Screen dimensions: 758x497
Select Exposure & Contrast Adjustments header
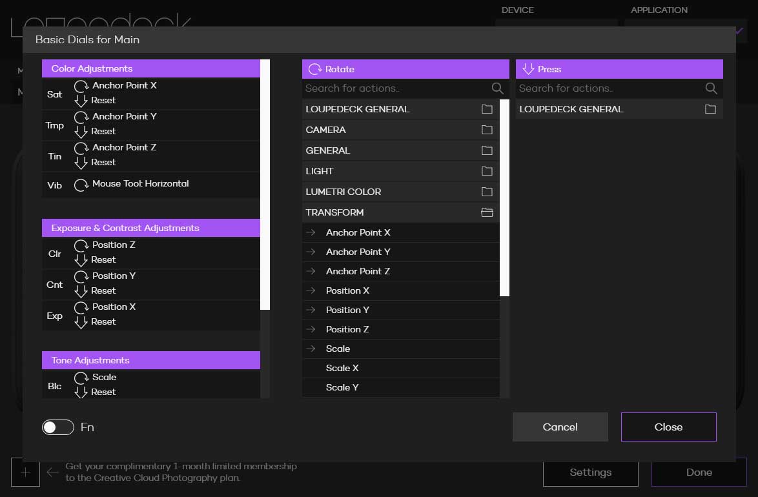[x=151, y=228]
